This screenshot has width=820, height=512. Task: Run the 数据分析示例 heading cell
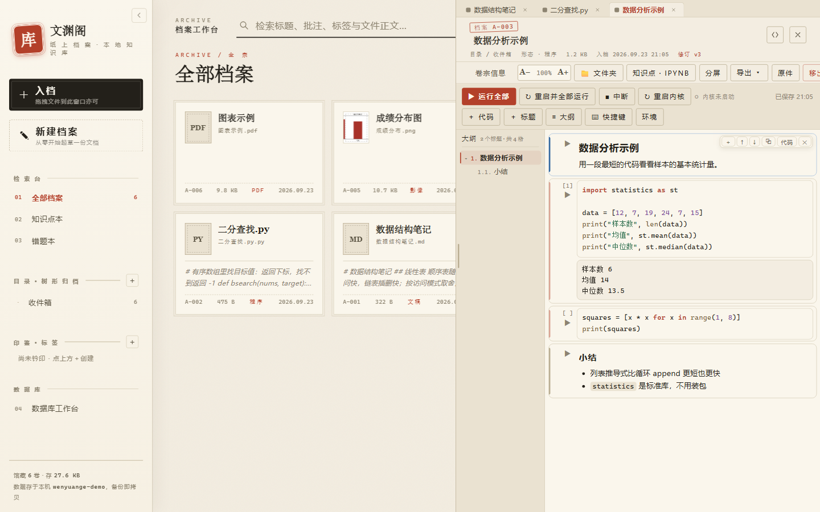[567, 143]
